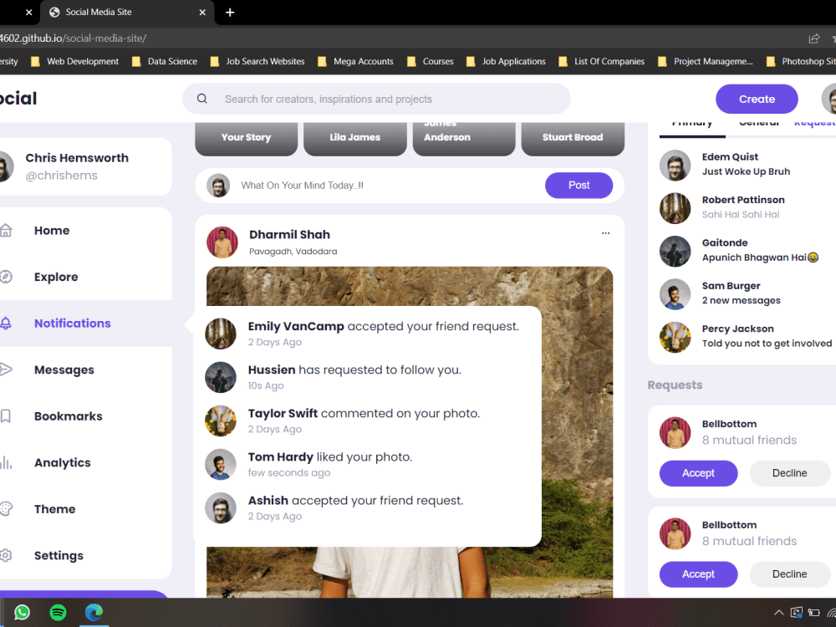
Task: Open Robert Pattinson message
Action: tap(747, 206)
